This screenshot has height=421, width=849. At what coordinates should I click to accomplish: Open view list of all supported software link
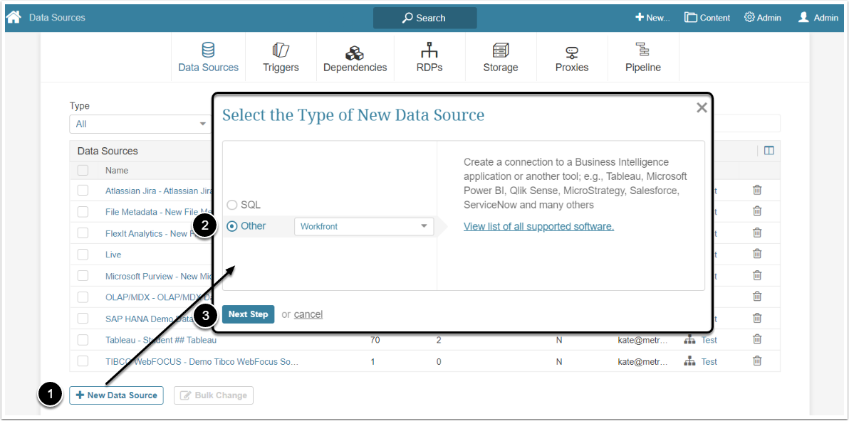(x=538, y=226)
